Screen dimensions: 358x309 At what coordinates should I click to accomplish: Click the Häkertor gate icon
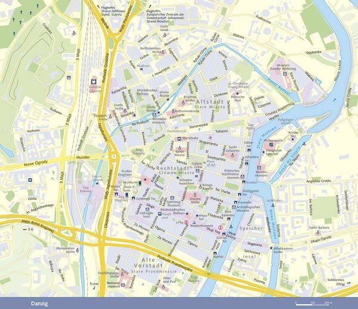click(x=249, y=150)
